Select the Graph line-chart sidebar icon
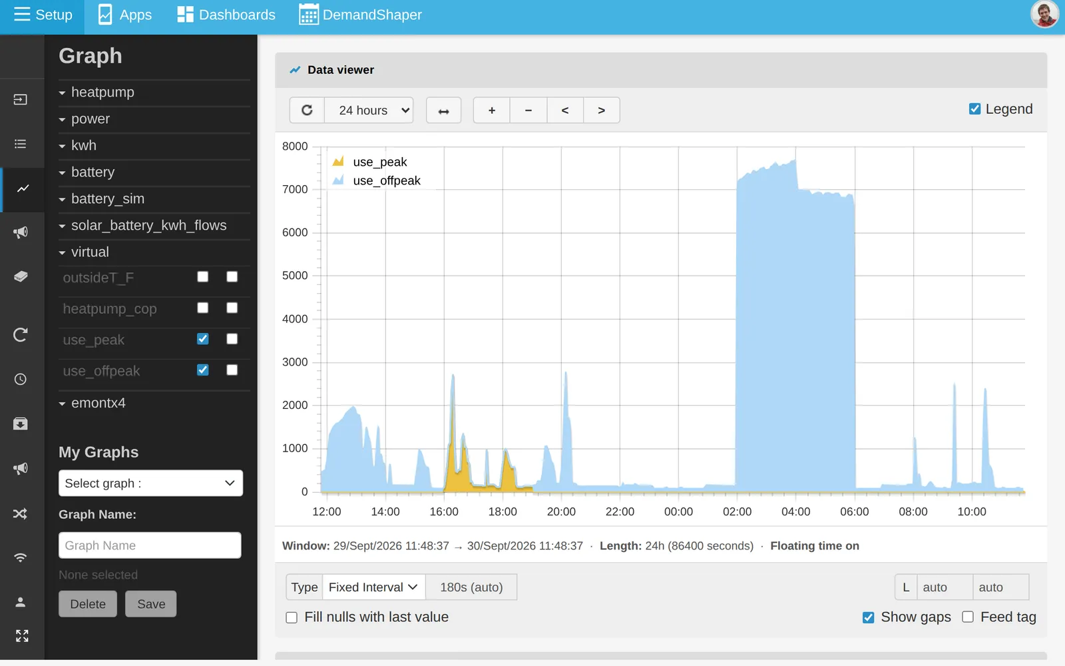 (x=23, y=189)
